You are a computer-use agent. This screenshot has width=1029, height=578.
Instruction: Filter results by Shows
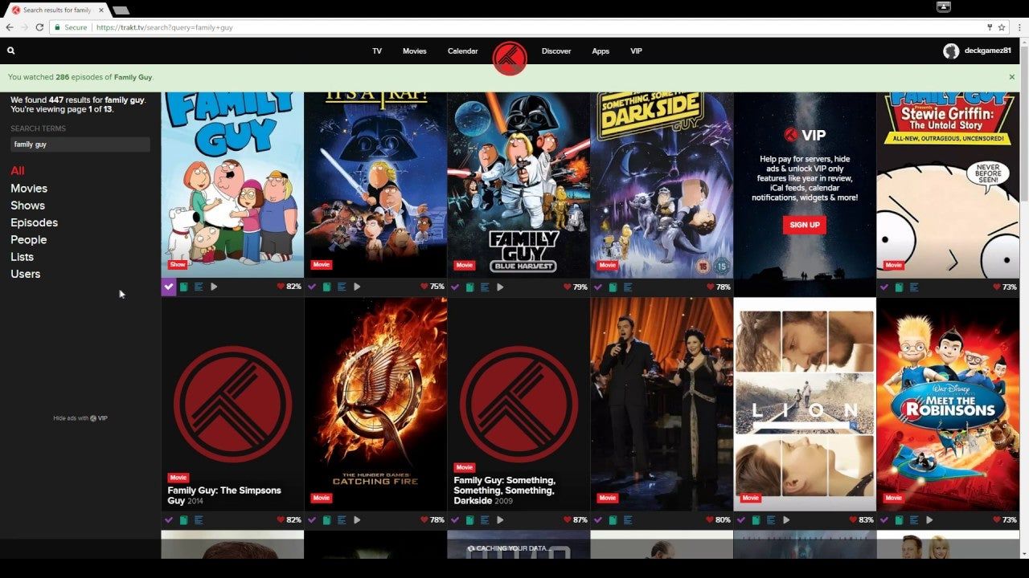[x=27, y=206]
